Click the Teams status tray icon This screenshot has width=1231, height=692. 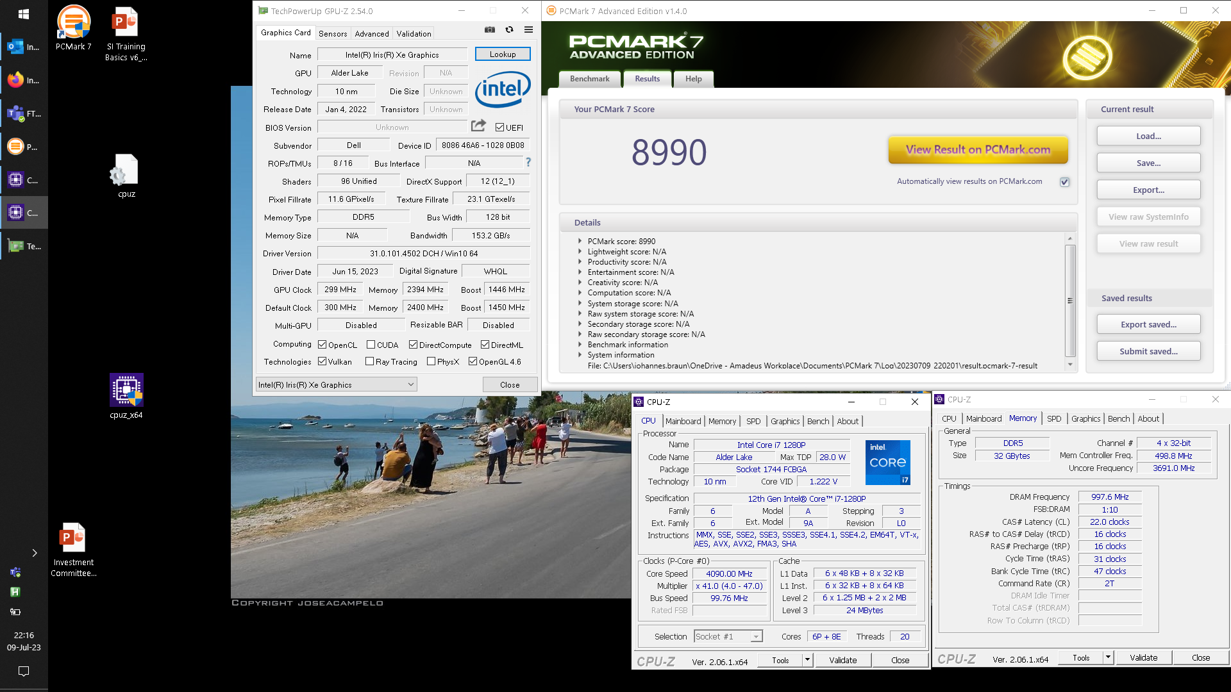tap(15, 572)
